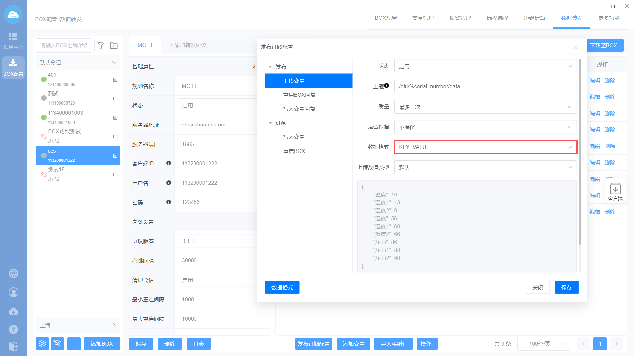Click the 保存 button in the dialog
634x356 pixels.
[566, 287]
